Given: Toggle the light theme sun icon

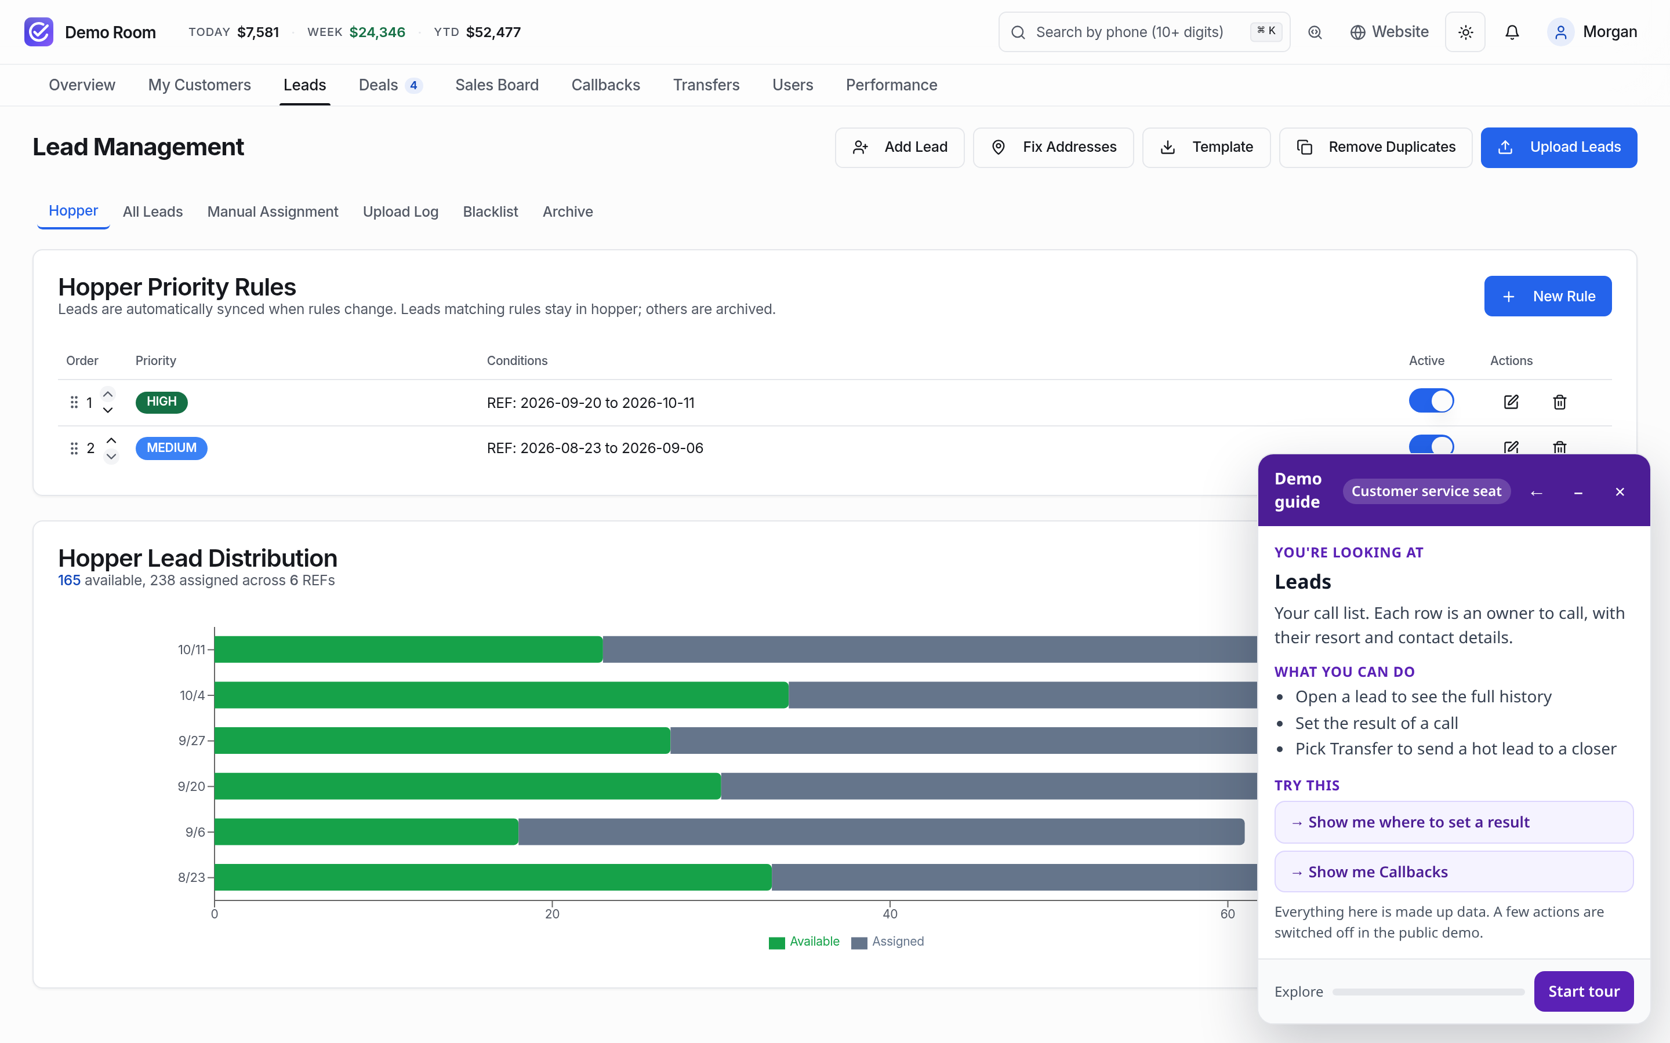Looking at the screenshot, I should (1465, 32).
